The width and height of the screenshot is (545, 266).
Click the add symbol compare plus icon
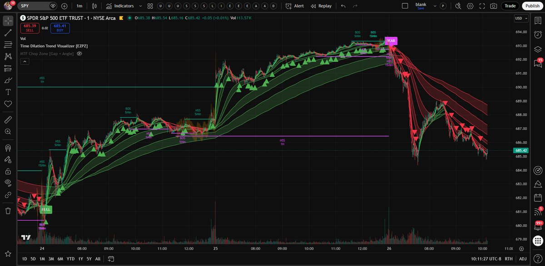(x=64, y=6)
